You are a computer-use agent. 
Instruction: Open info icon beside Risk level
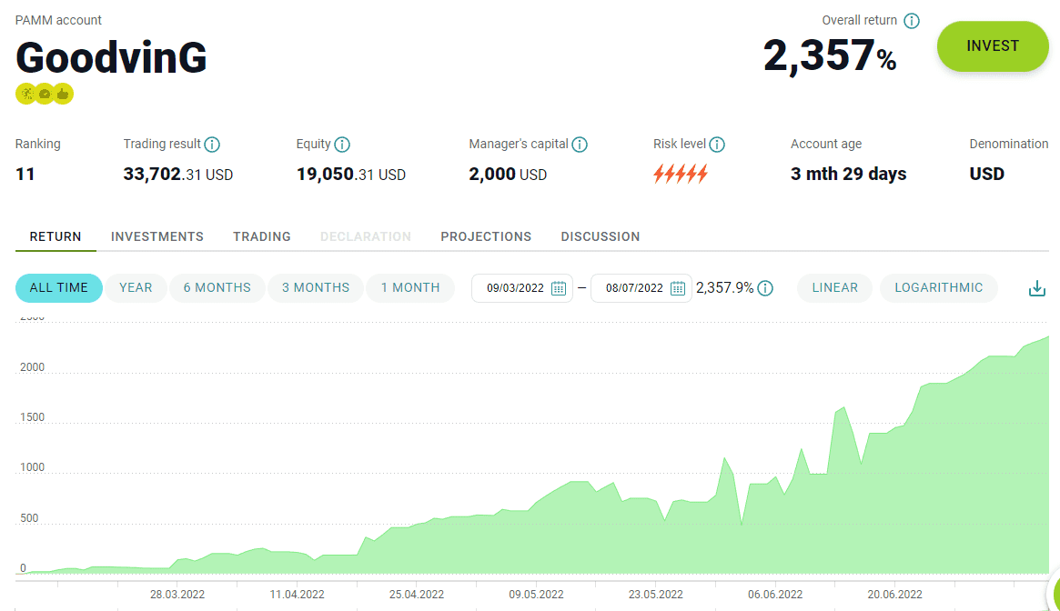pyautogui.click(x=717, y=145)
